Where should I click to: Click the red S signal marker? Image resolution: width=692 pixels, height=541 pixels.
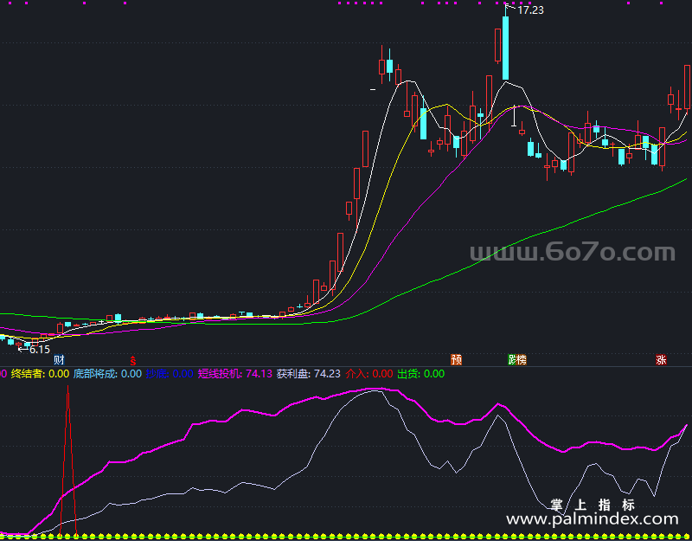tap(133, 360)
